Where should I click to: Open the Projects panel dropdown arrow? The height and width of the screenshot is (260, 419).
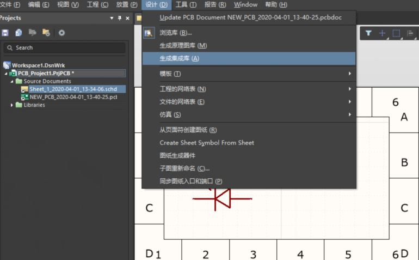[112, 18]
